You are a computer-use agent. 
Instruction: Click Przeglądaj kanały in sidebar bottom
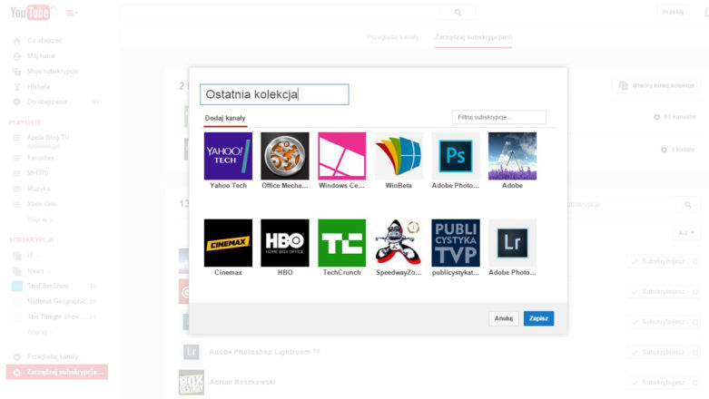click(53, 356)
